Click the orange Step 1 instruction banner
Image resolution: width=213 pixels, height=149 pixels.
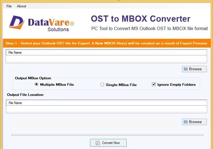pos(106,43)
